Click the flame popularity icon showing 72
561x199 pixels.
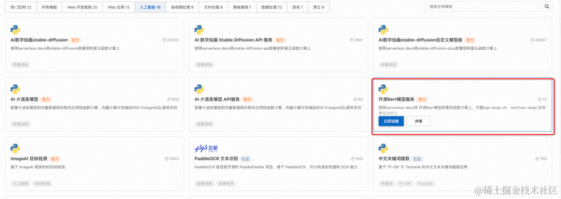(540, 99)
